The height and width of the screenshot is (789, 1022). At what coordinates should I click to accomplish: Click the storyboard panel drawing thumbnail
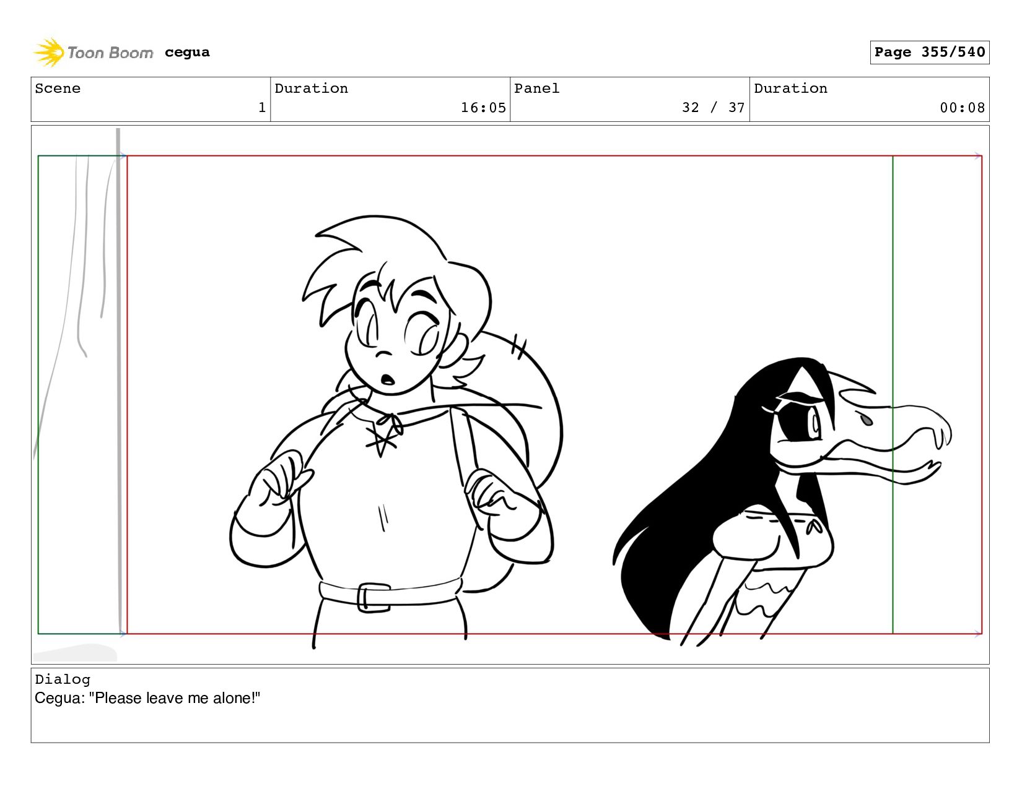(x=510, y=395)
